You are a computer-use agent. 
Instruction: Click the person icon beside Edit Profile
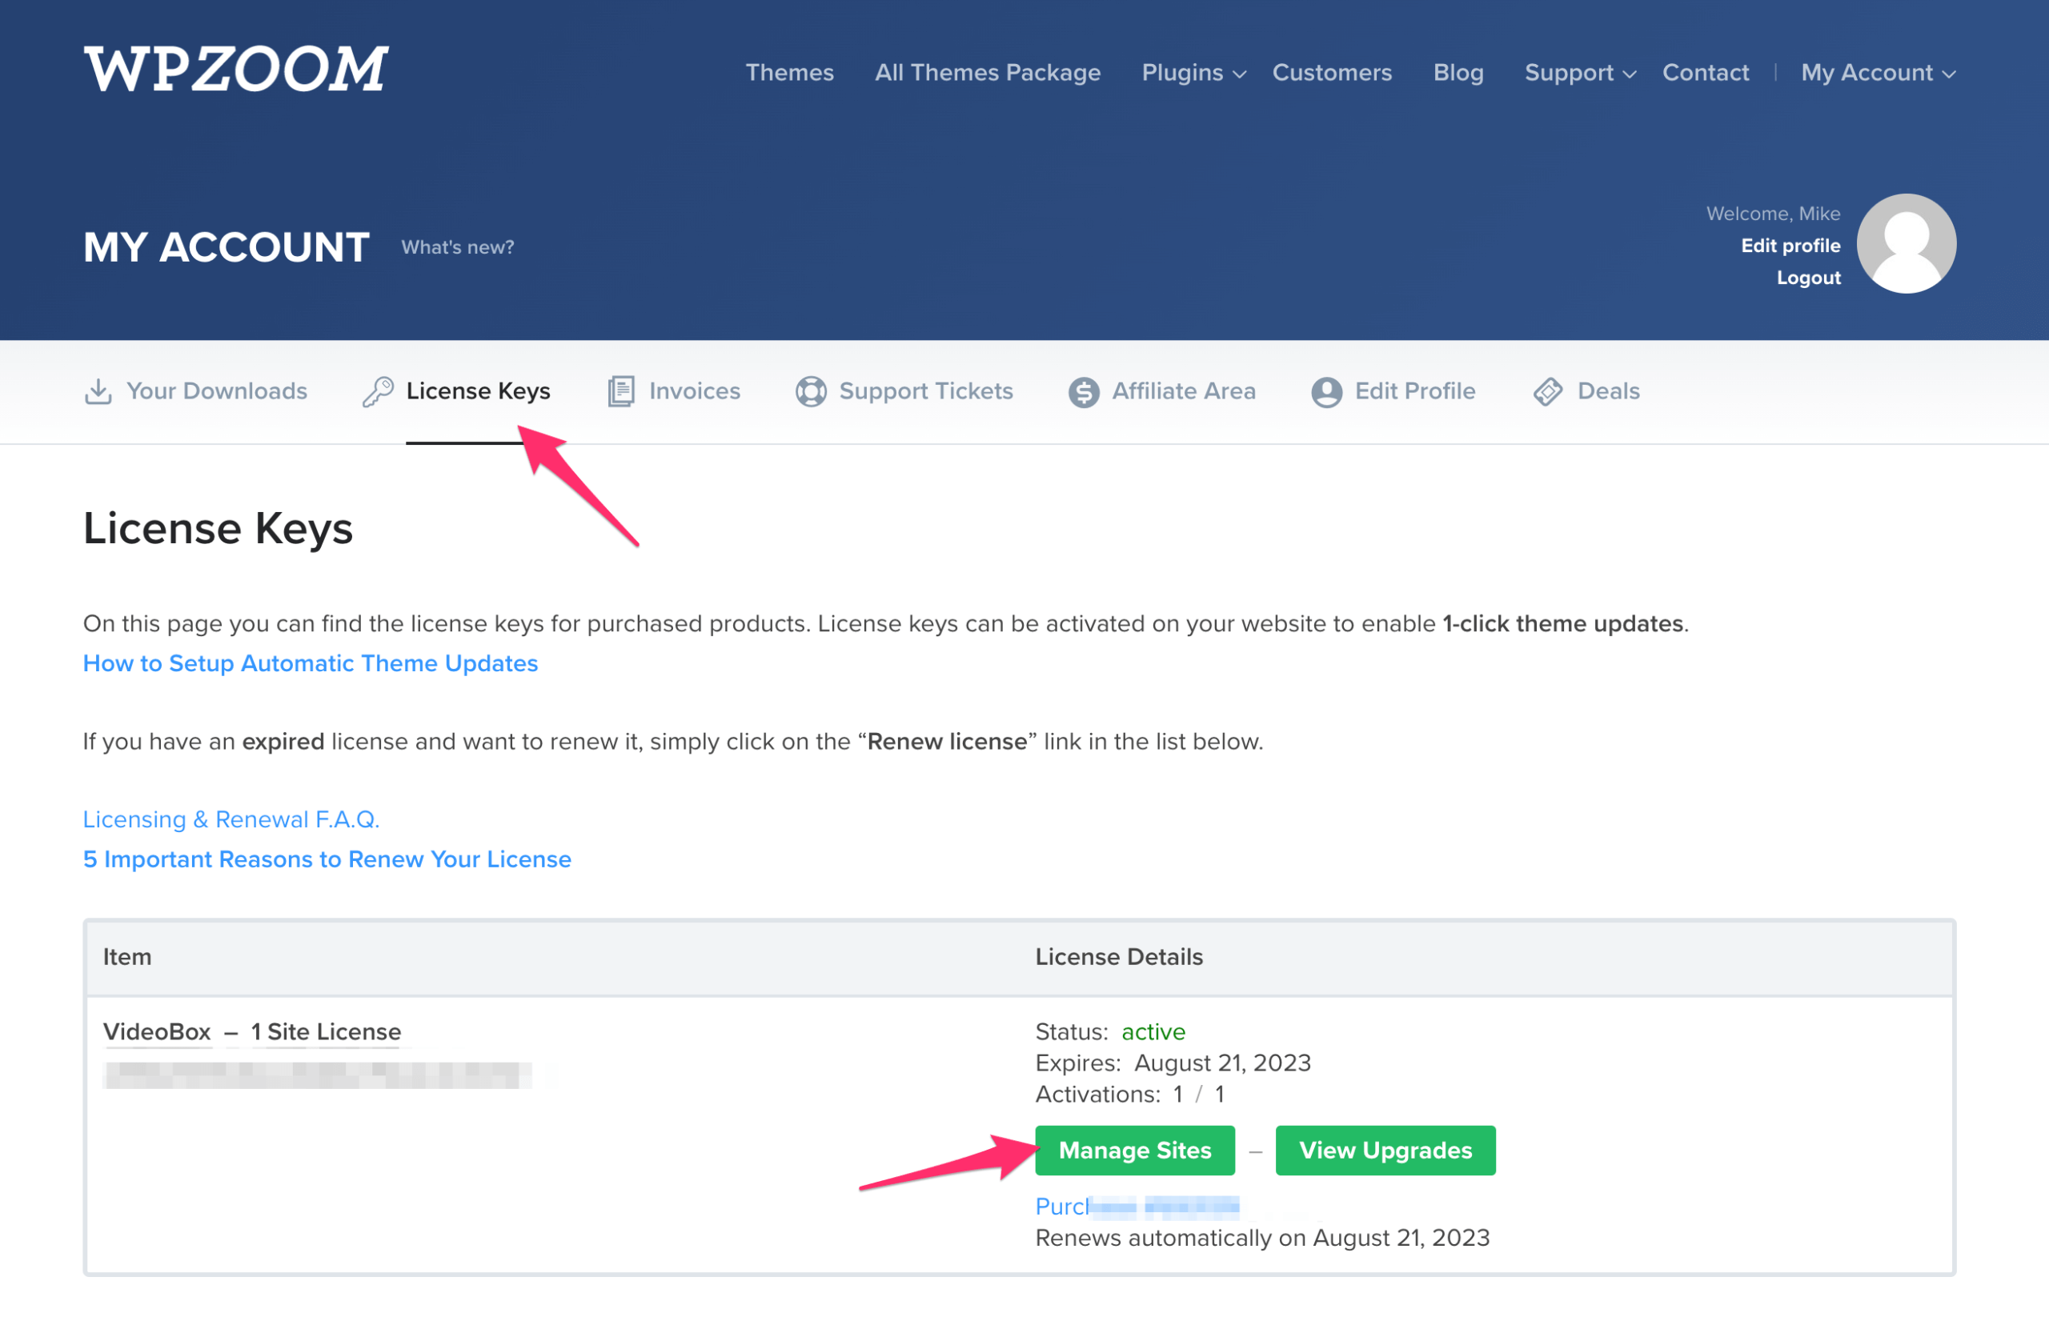1327,393
